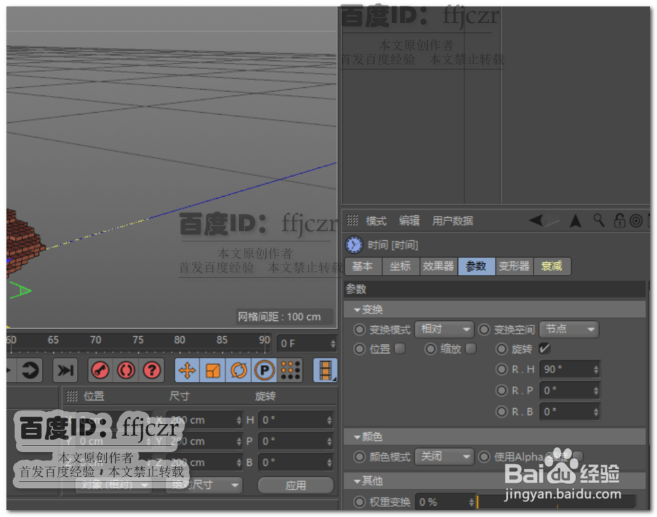This screenshot has width=657, height=517.
Task: Open the 绝对尺寸 size mode dropdown
Action: [204, 486]
